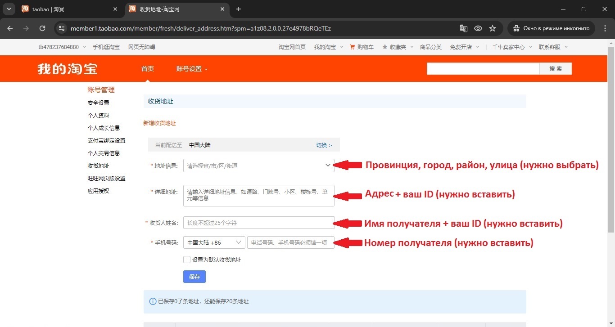Focus the phone number input field

(x=291, y=242)
